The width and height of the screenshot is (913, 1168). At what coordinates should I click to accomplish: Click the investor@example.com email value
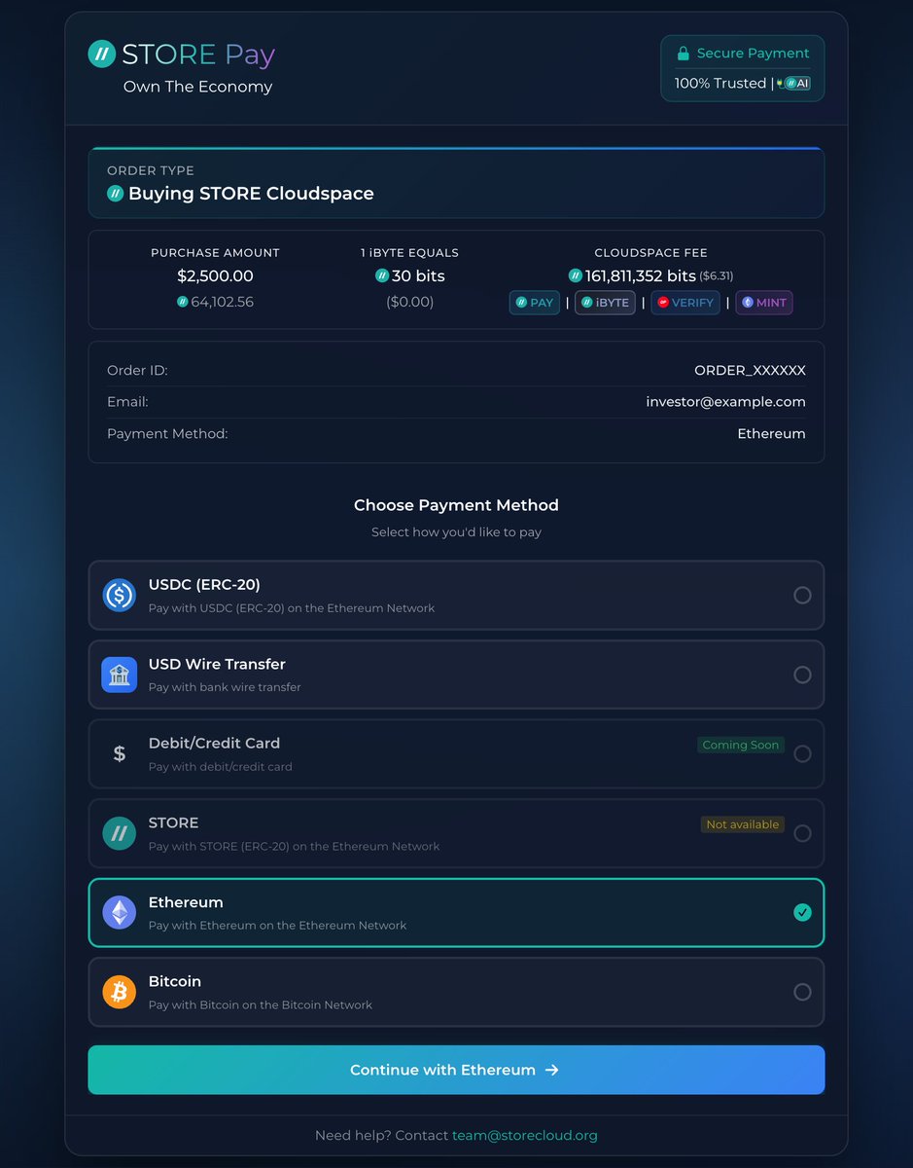click(x=726, y=402)
